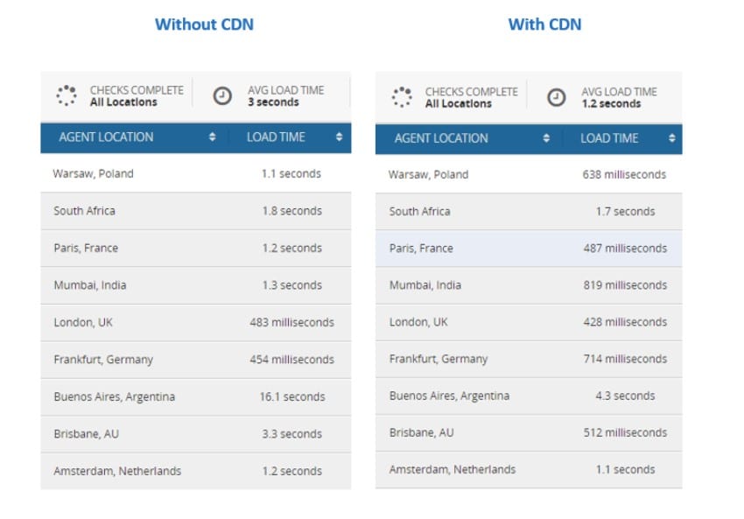This screenshot has height=519, width=744.
Task: Click the AGENT LOCATION header in left table
Action: coord(106,137)
